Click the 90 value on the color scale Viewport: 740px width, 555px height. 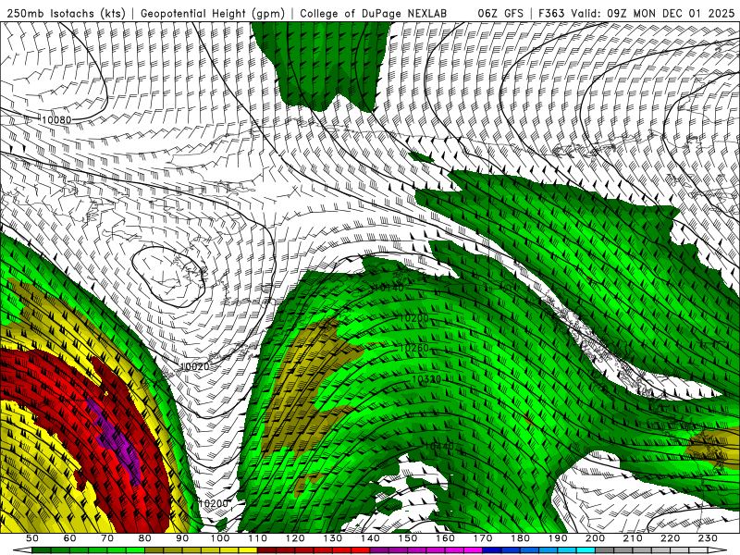coord(182,538)
